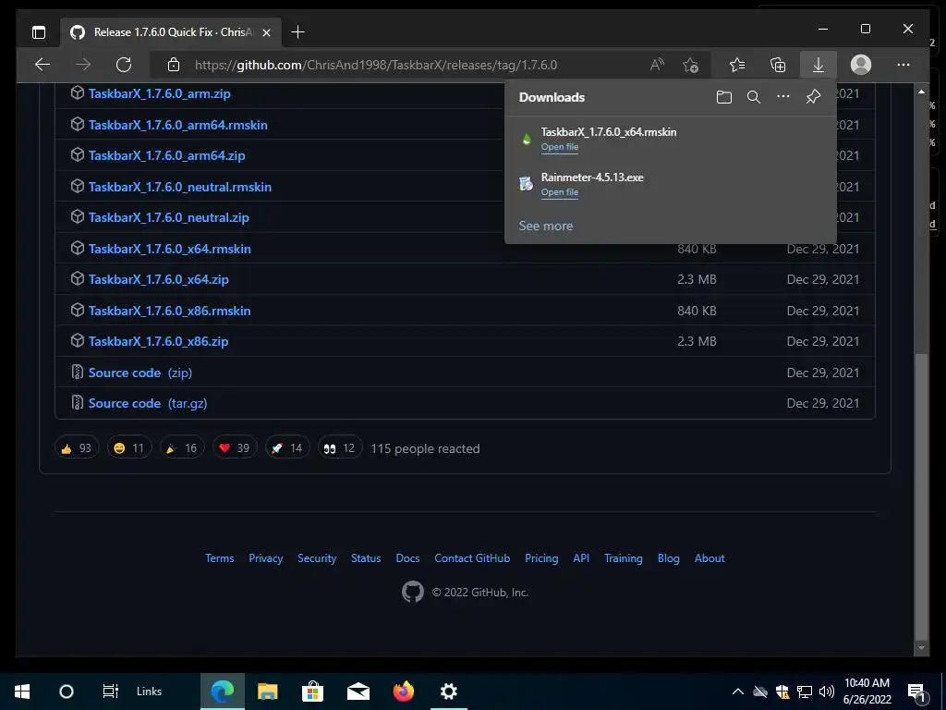
Task: Open Read aloud icon in address bar
Action: [657, 65]
